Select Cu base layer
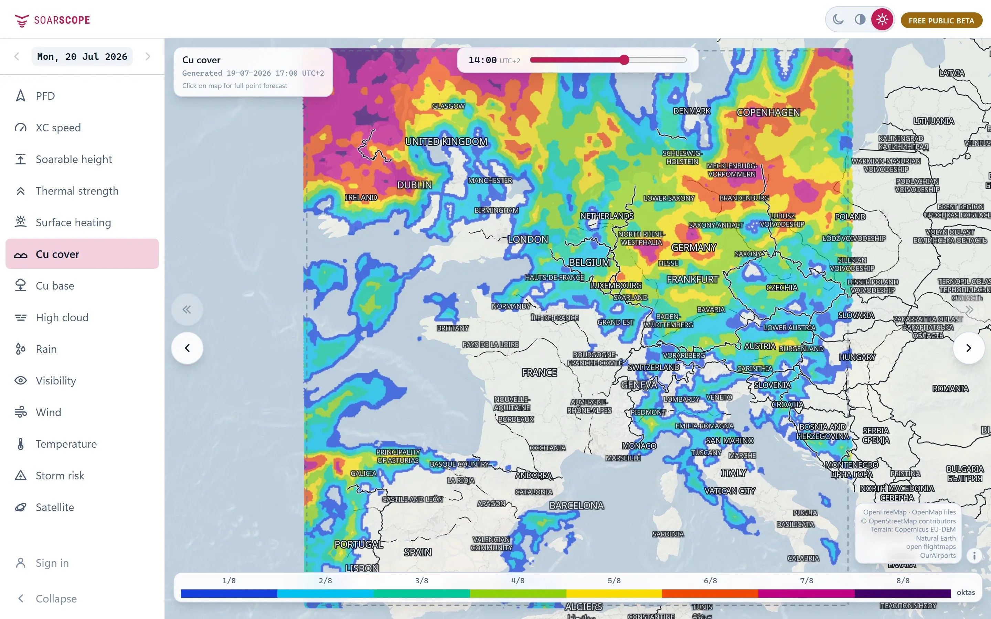This screenshot has width=991, height=619. click(82, 286)
